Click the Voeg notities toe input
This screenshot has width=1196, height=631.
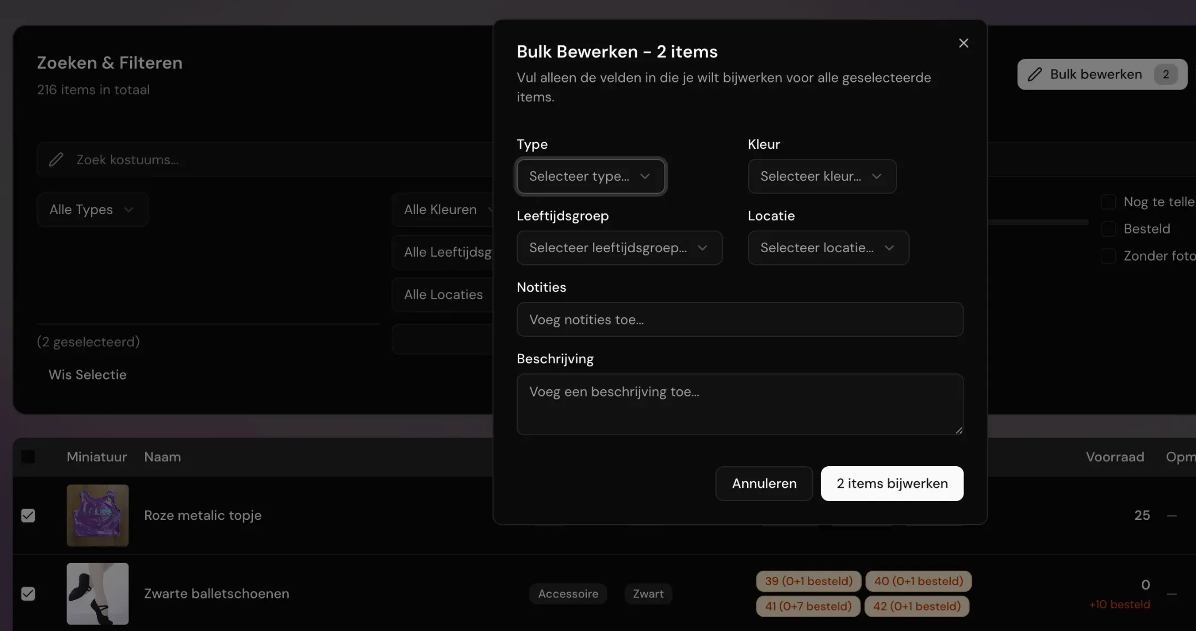740,320
